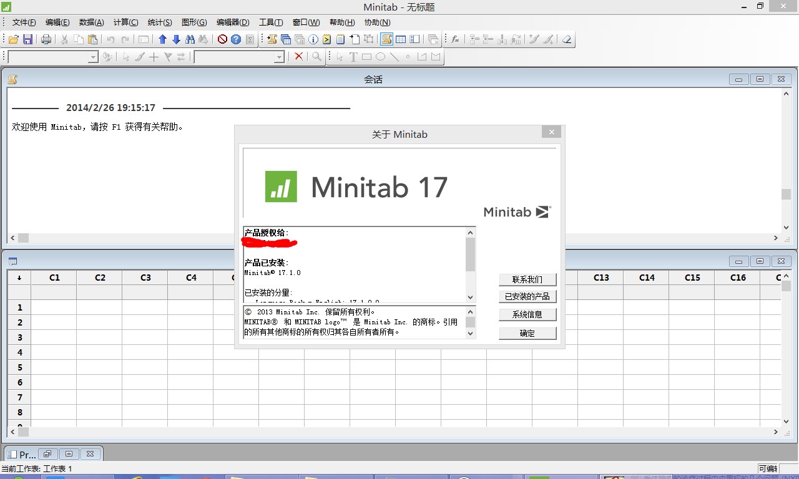Click the Save Project floppy icon
The height and width of the screenshot is (479, 799).
(27, 39)
